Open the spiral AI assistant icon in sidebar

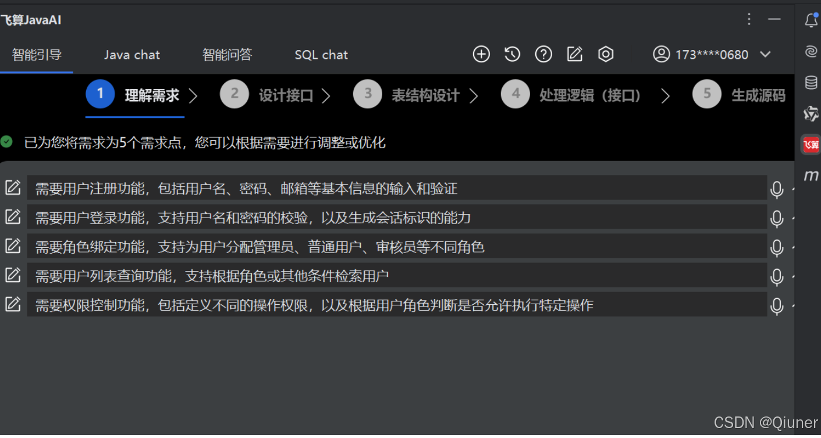pyautogui.click(x=811, y=51)
